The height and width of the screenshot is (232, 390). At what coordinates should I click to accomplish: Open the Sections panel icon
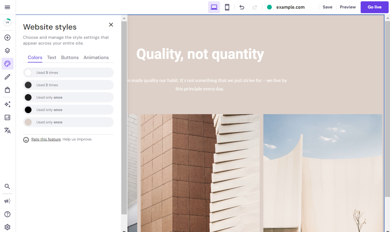click(7, 50)
